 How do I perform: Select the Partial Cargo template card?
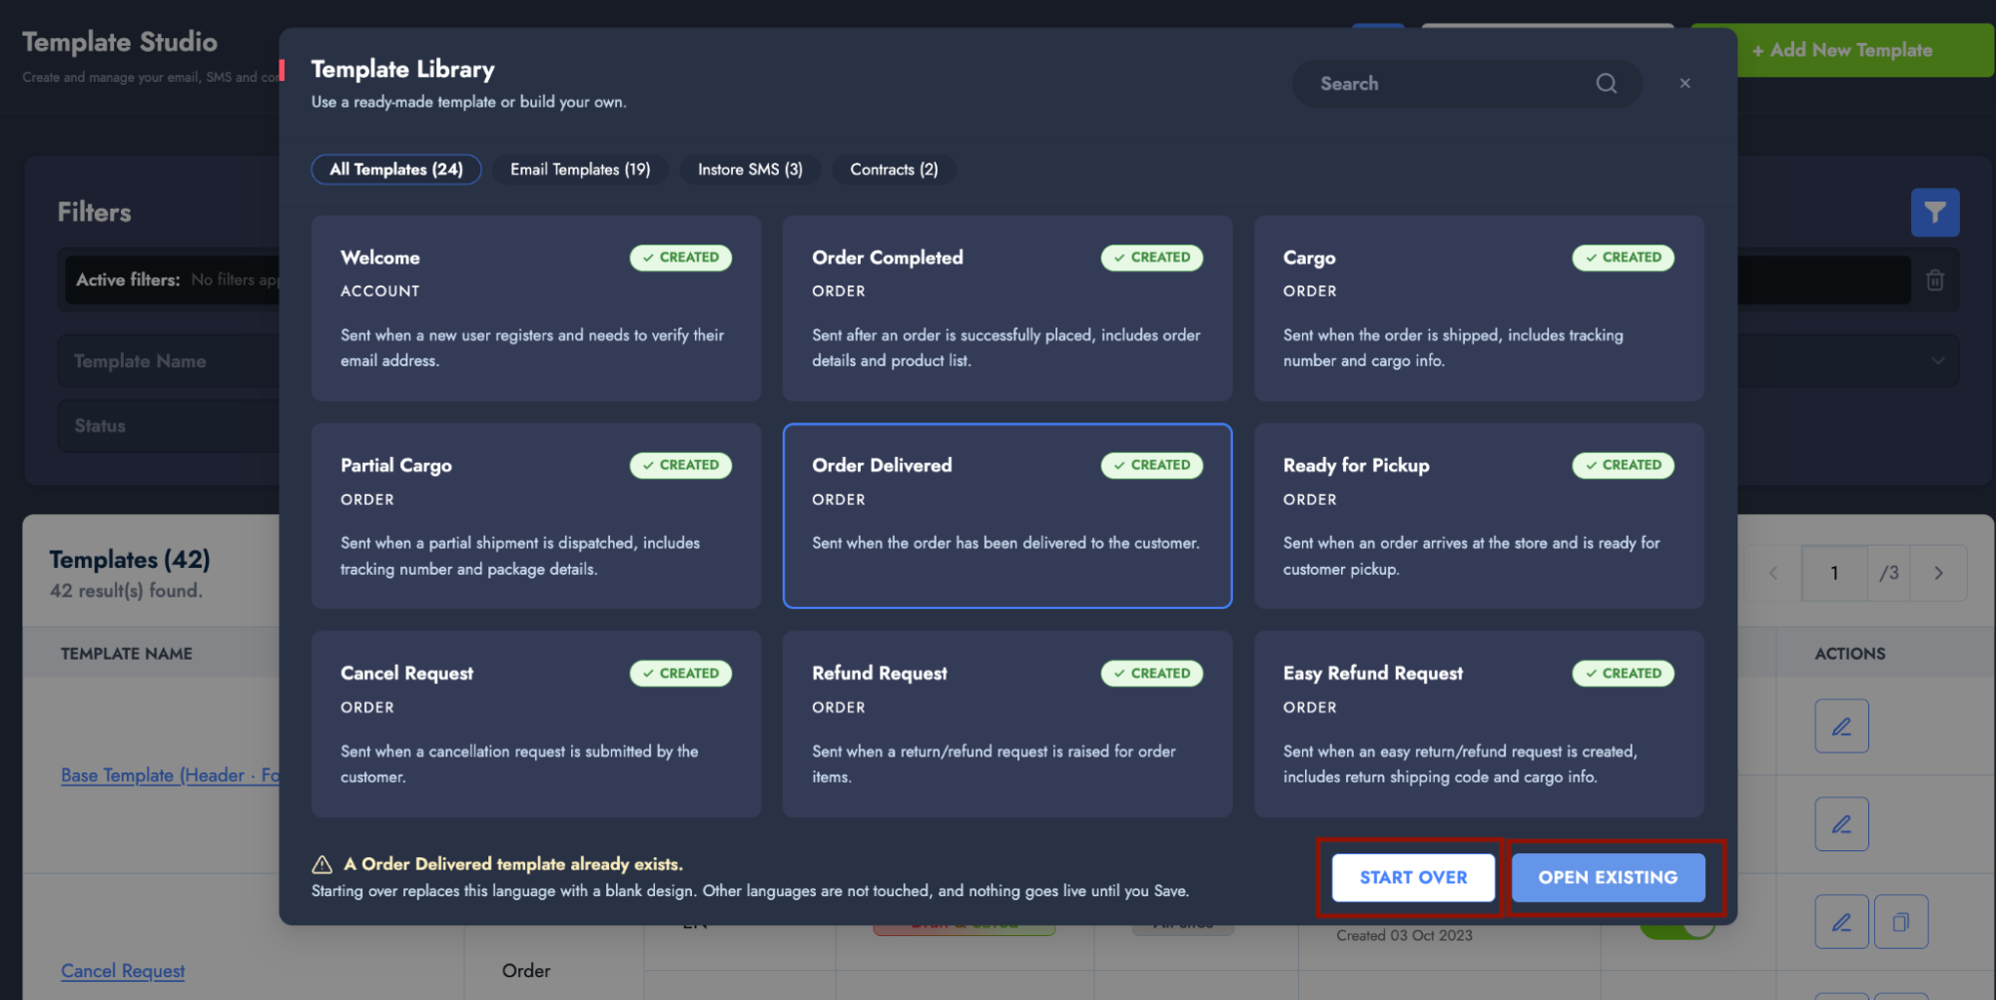click(x=536, y=516)
